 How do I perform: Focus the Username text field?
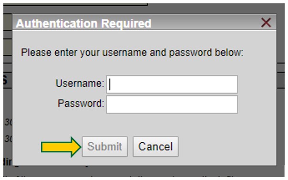(x=172, y=85)
